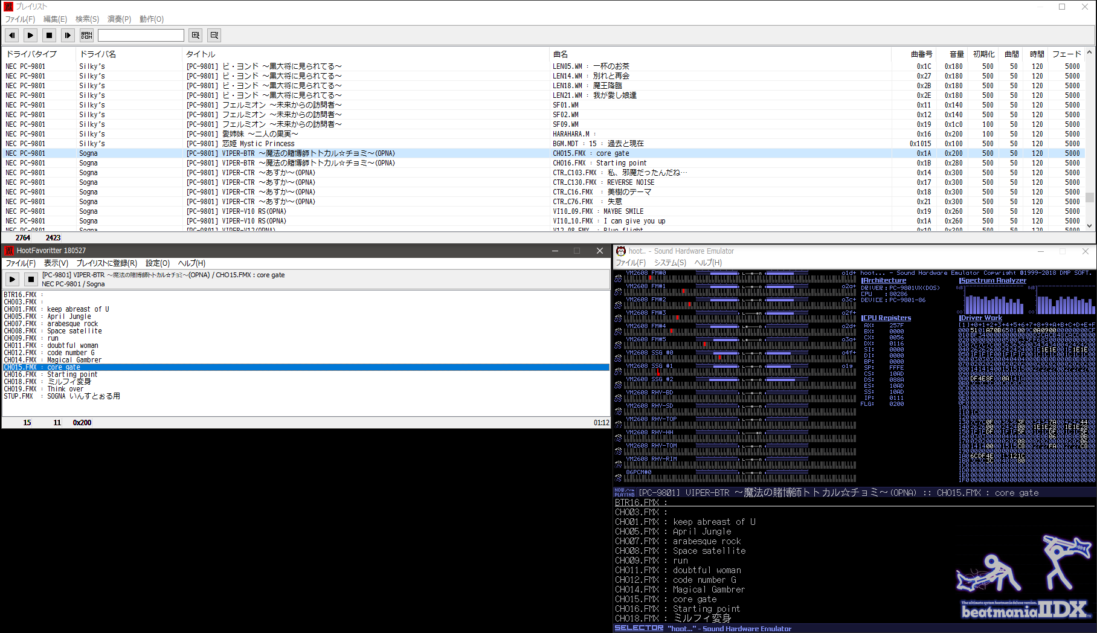Click the play button in HootFavoritter window
Screen dimensions: 1097x633
12,279
